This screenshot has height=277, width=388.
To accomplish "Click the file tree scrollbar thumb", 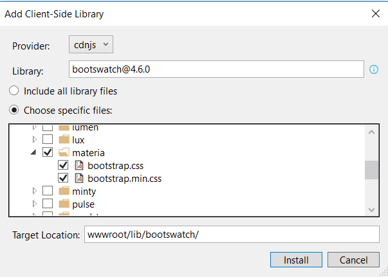I will [x=371, y=170].
